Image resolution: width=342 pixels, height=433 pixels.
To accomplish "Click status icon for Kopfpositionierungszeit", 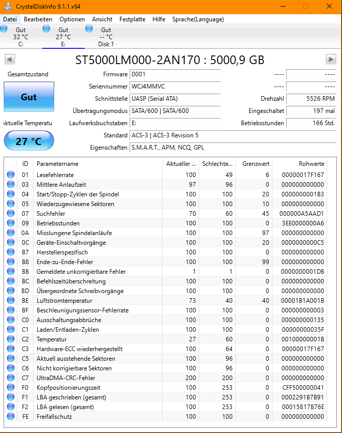I will point(11,387).
